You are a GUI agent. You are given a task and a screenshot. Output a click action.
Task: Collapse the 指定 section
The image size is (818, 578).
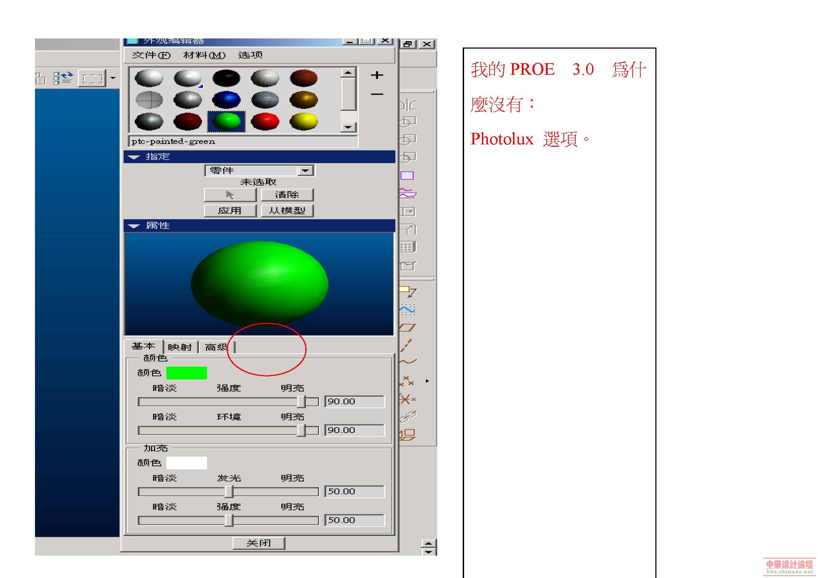click(134, 157)
